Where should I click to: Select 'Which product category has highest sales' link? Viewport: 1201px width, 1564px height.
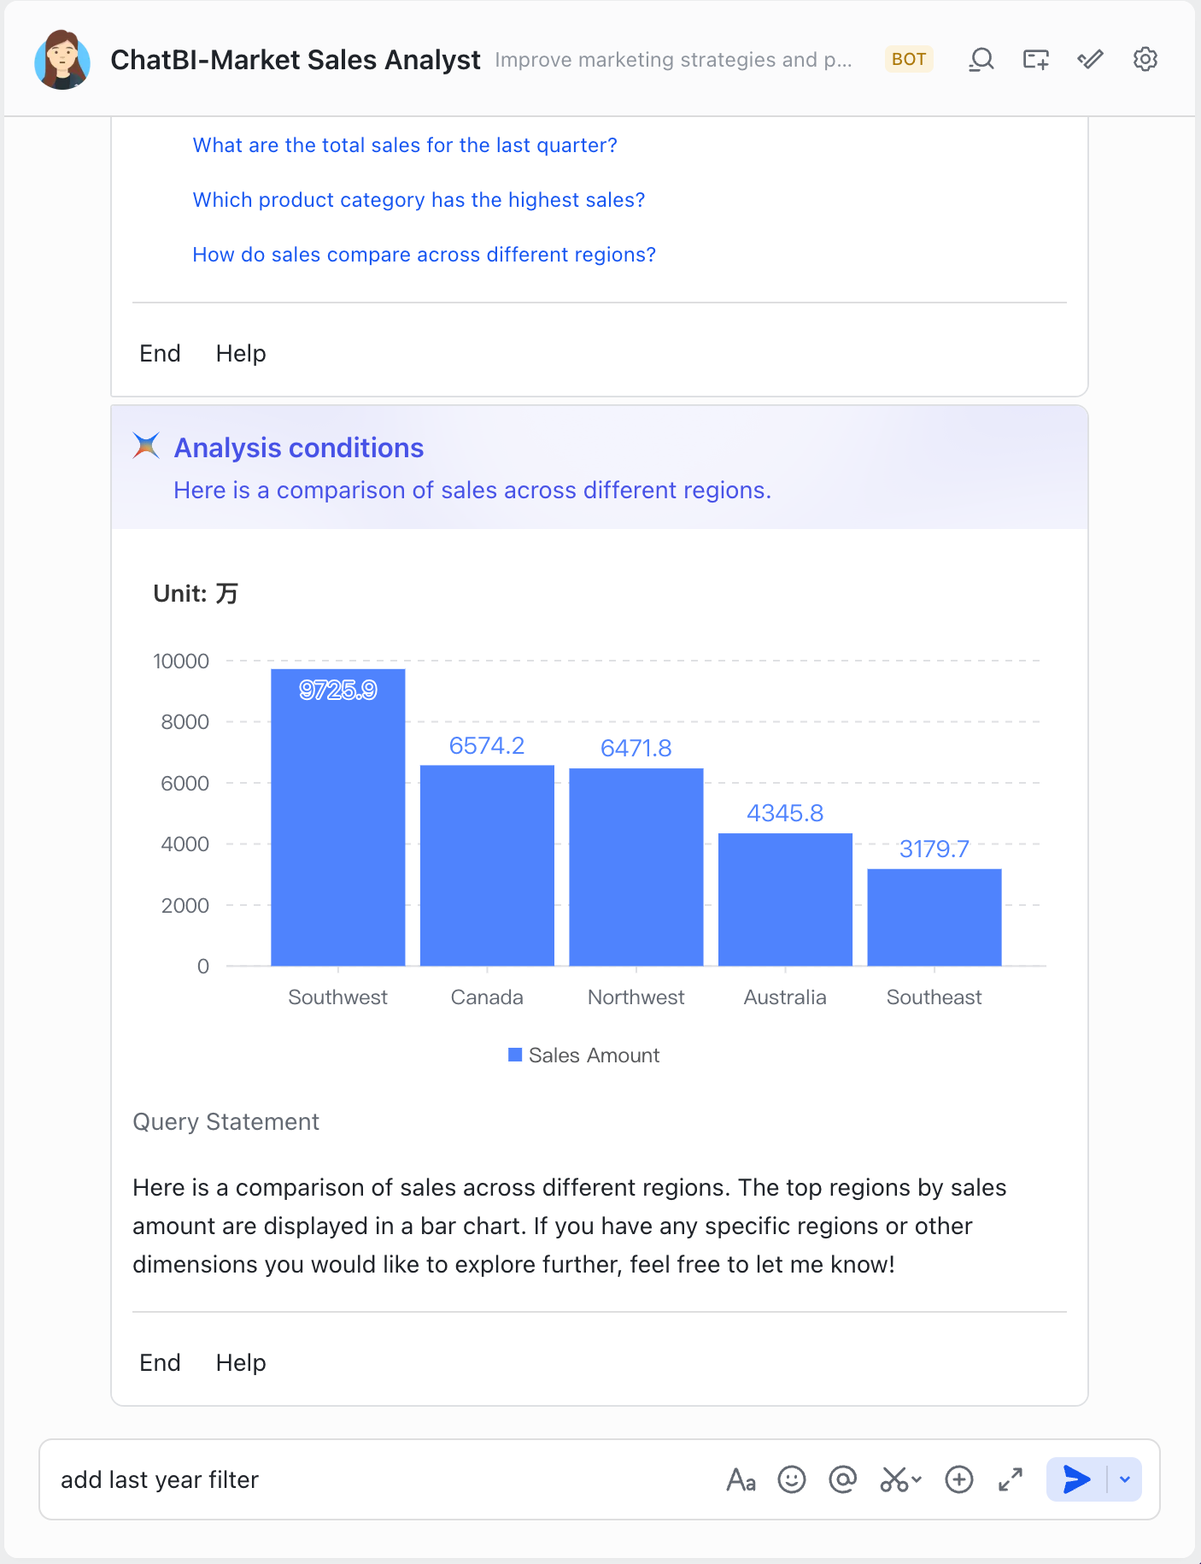pyautogui.click(x=419, y=200)
